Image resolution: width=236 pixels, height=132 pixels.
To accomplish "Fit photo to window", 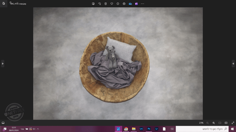I will [220, 123].
